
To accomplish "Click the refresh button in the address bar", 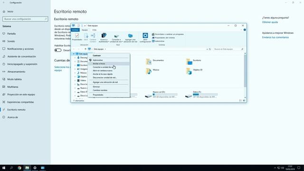I will click(210, 49).
